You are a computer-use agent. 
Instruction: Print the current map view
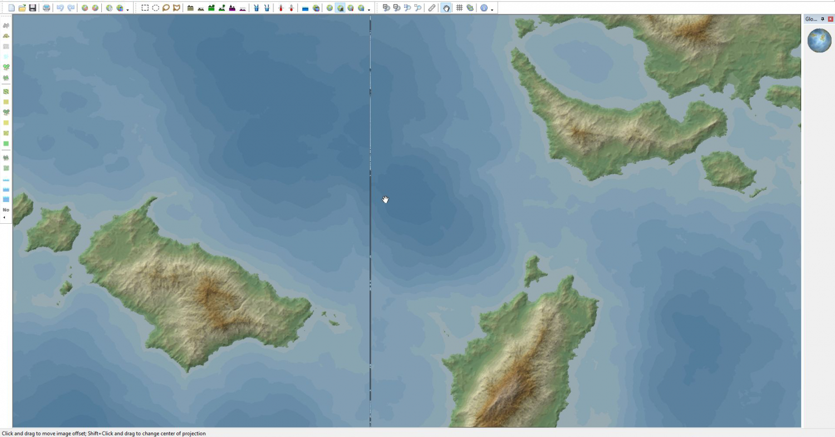pos(46,8)
